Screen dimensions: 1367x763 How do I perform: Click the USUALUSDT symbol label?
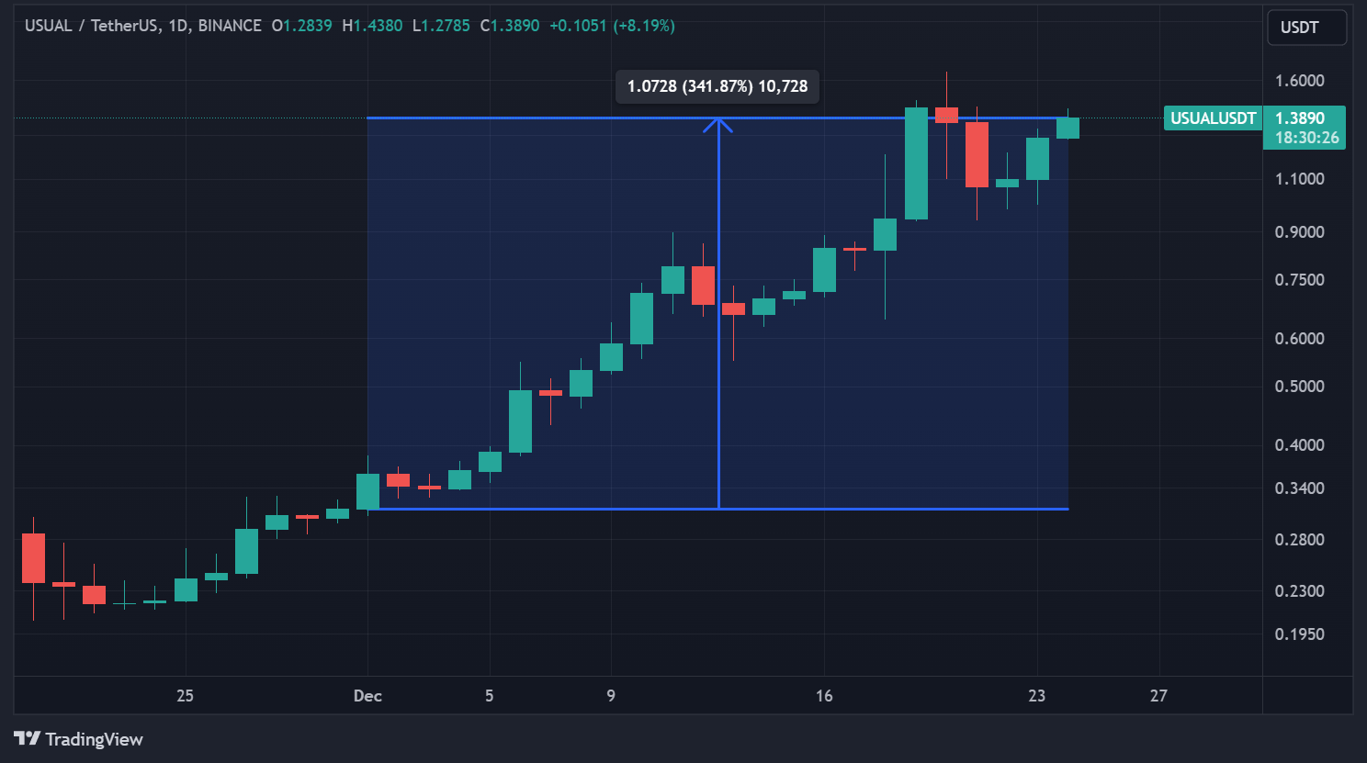point(1212,118)
